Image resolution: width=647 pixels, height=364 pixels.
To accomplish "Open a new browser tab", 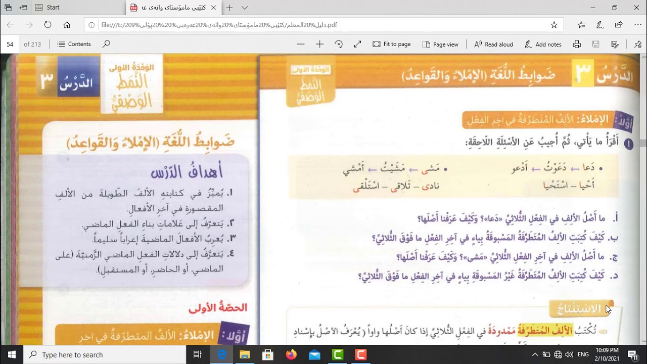I will click(x=229, y=8).
